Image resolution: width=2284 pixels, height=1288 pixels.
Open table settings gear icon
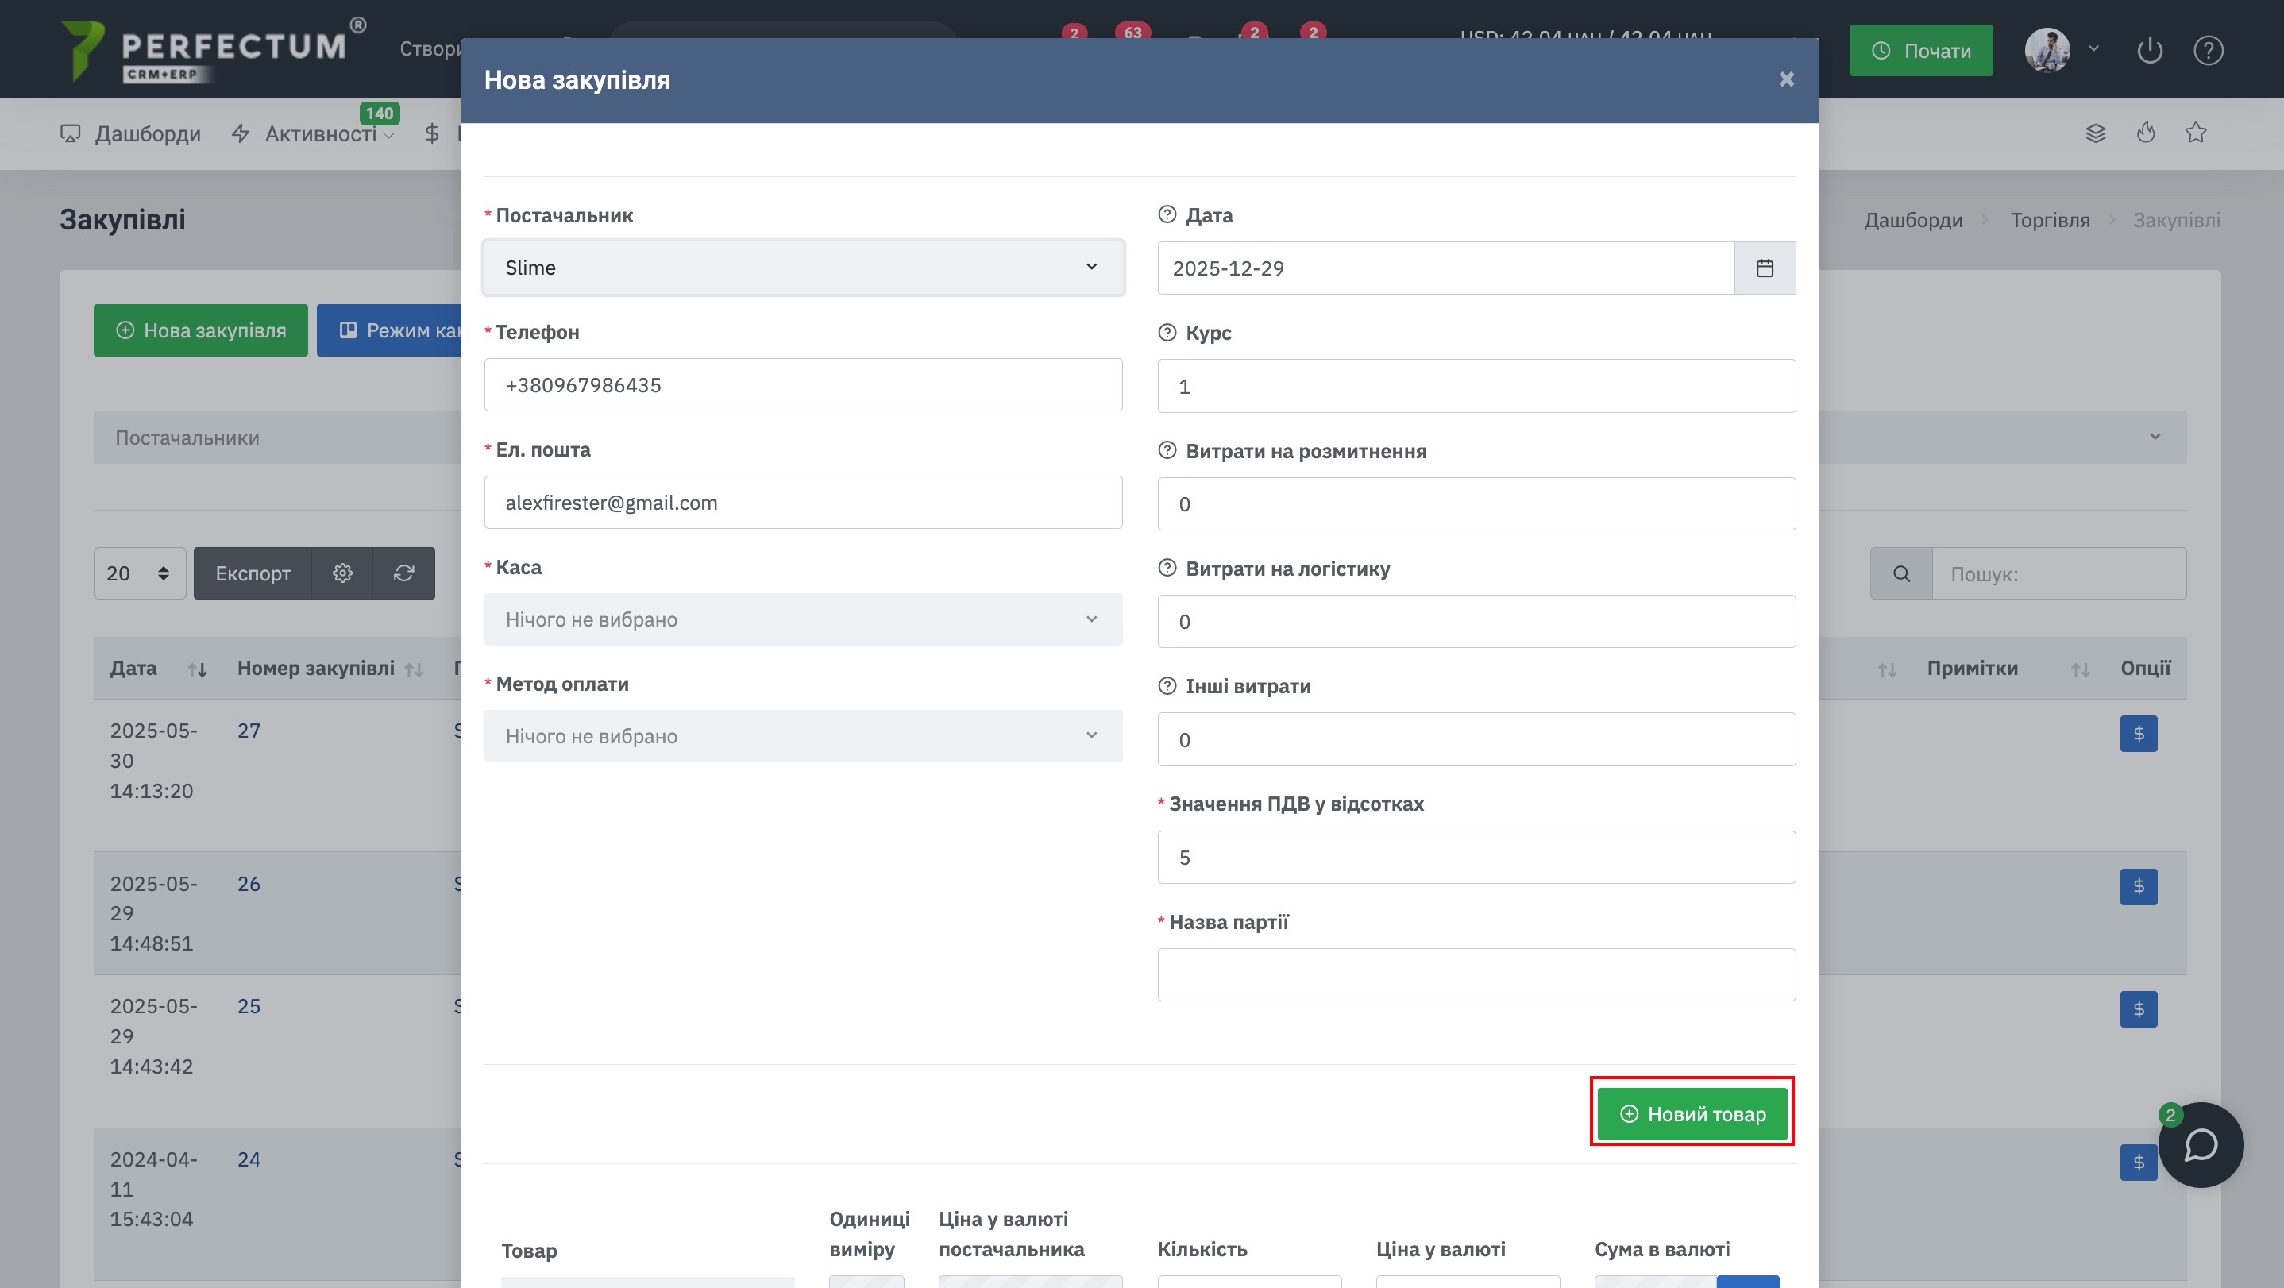342,573
